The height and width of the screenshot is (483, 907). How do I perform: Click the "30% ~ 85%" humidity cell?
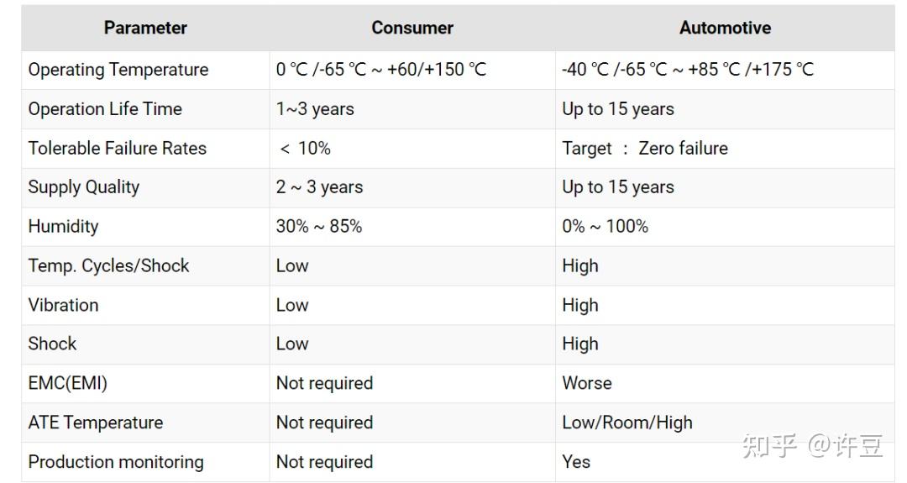point(319,227)
